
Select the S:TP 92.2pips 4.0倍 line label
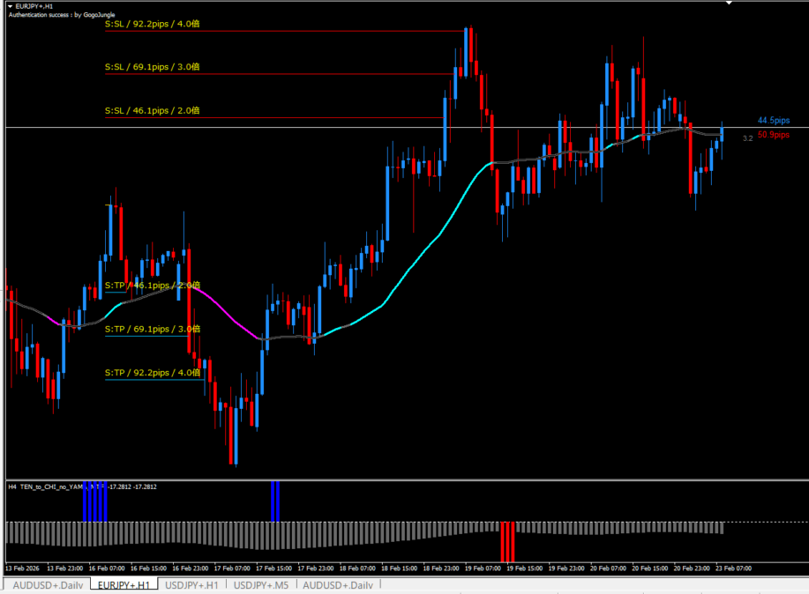click(152, 373)
